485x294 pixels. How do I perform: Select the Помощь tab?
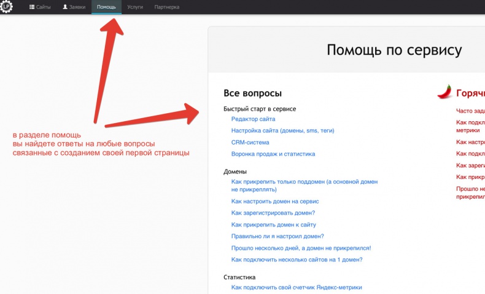coord(106,7)
